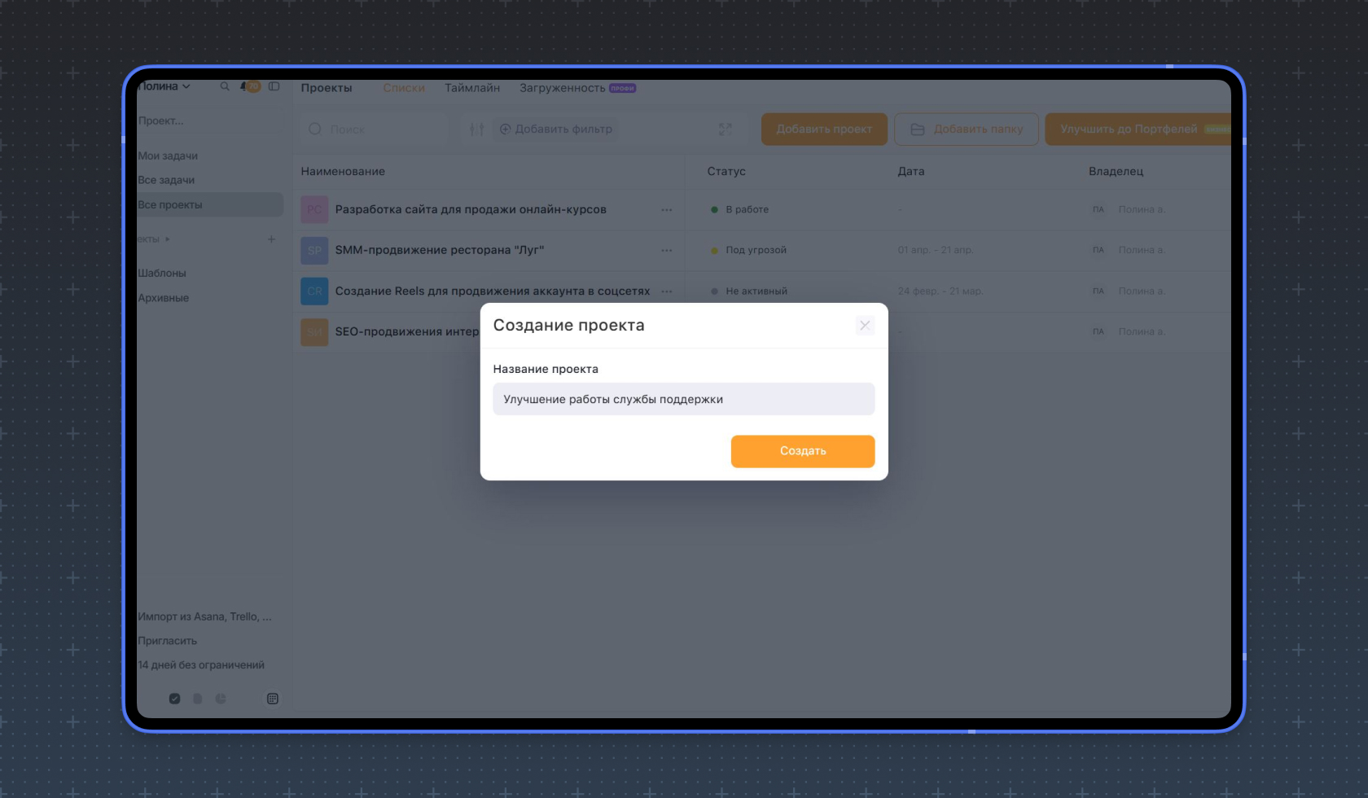Click the Статус column header
The height and width of the screenshot is (798, 1368).
point(726,171)
